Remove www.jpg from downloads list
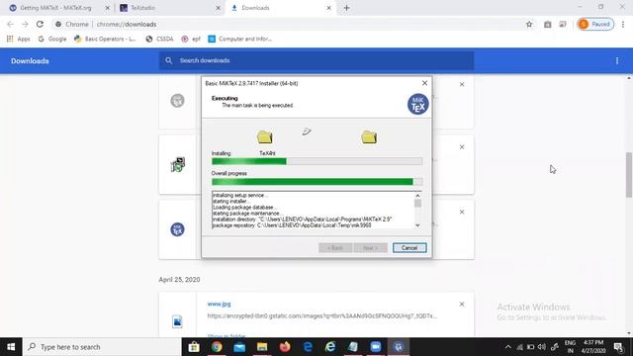This screenshot has width=633, height=356. point(462,304)
